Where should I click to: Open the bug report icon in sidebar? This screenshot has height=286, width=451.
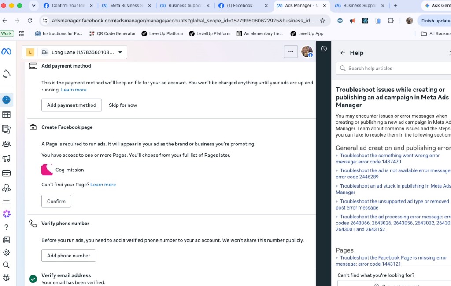(6, 277)
